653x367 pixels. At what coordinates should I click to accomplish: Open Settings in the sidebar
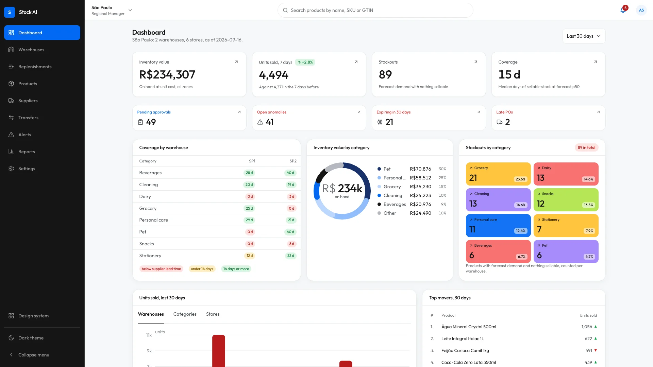tap(42, 169)
